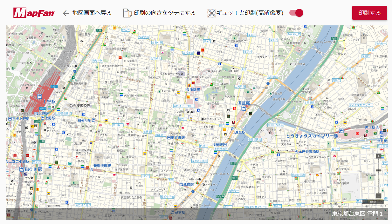
Task: Go back via 地図画面へ戻る
Action: point(92,13)
